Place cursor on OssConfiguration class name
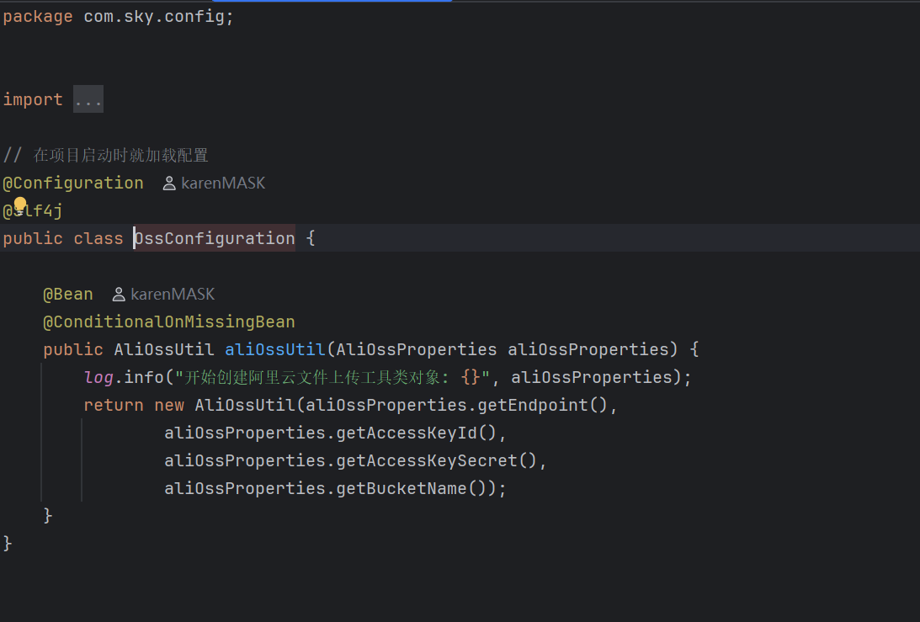The height and width of the screenshot is (622, 920). (x=214, y=238)
